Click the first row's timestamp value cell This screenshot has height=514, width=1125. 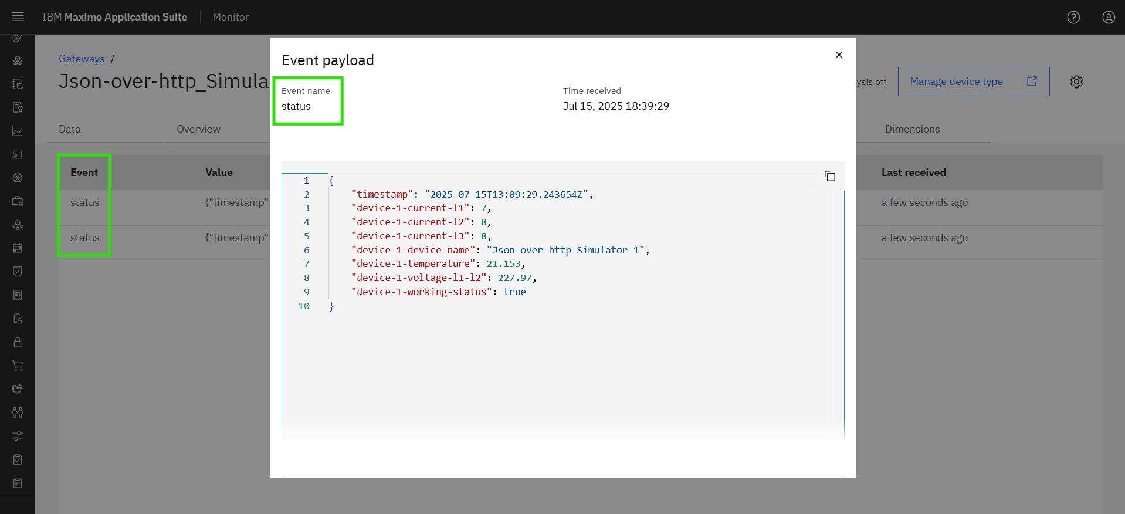(237, 202)
